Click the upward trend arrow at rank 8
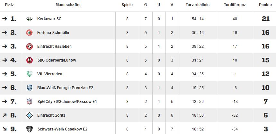Image resolution: width=276 pixels, height=134 pixels. click(5, 115)
